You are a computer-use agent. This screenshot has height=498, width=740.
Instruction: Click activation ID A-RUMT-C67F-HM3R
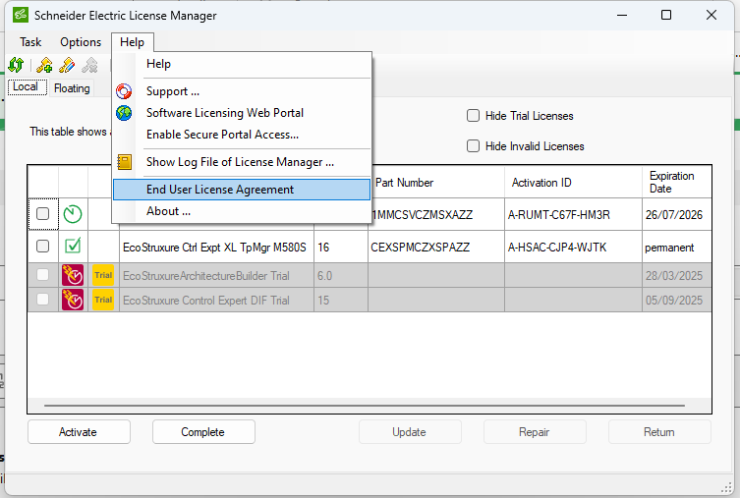point(573,214)
